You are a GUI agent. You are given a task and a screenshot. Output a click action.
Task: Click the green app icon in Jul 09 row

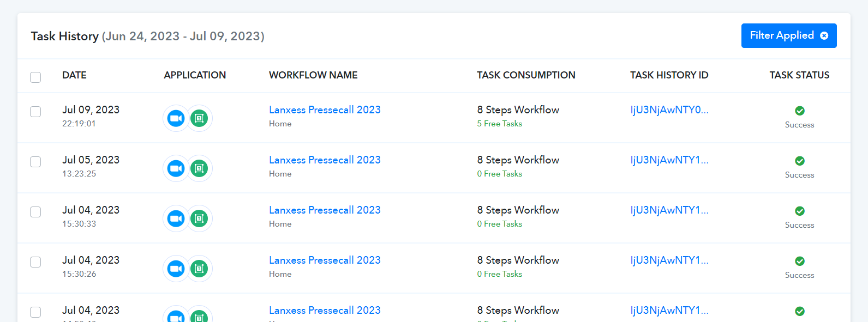tap(199, 118)
